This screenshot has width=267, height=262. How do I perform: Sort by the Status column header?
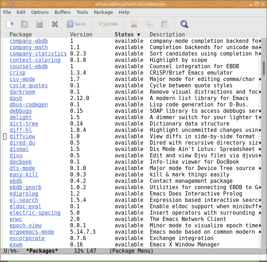(x=127, y=35)
